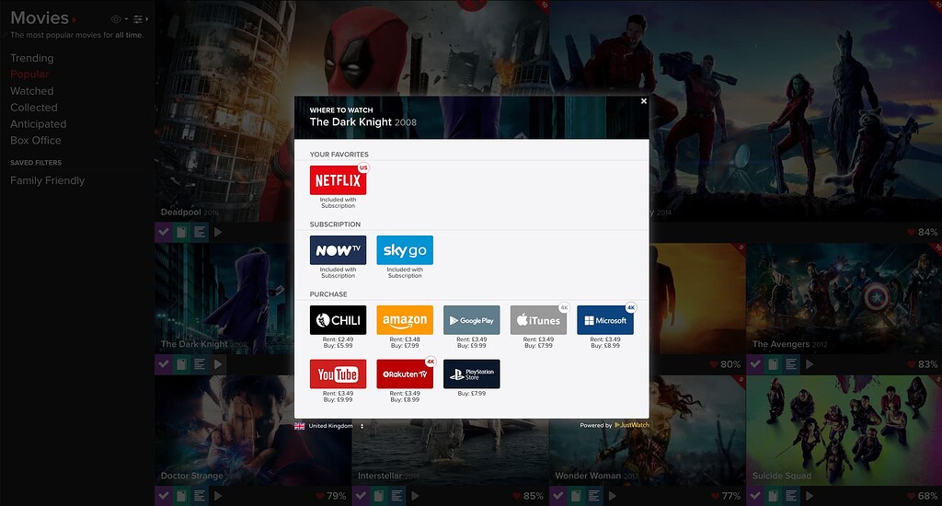Click the play icon under Wonder Woman
The image size is (942, 506).
(612, 496)
